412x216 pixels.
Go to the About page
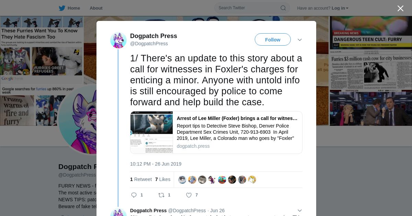[96, 8]
